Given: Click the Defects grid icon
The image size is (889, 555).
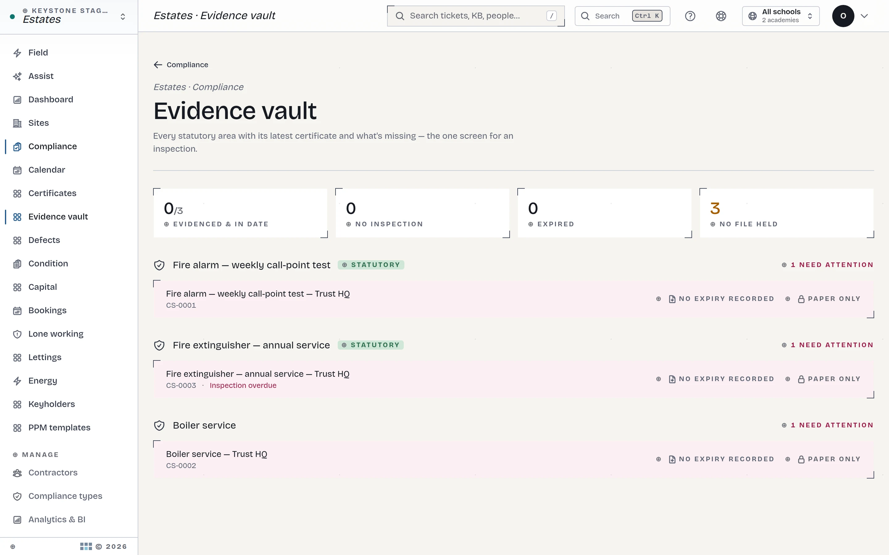Looking at the screenshot, I should point(17,240).
